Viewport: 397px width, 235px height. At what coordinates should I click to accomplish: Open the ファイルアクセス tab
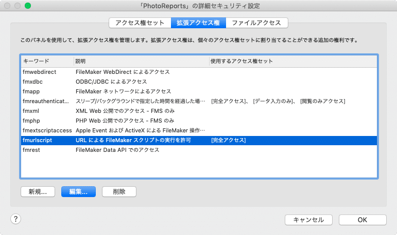point(257,23)
